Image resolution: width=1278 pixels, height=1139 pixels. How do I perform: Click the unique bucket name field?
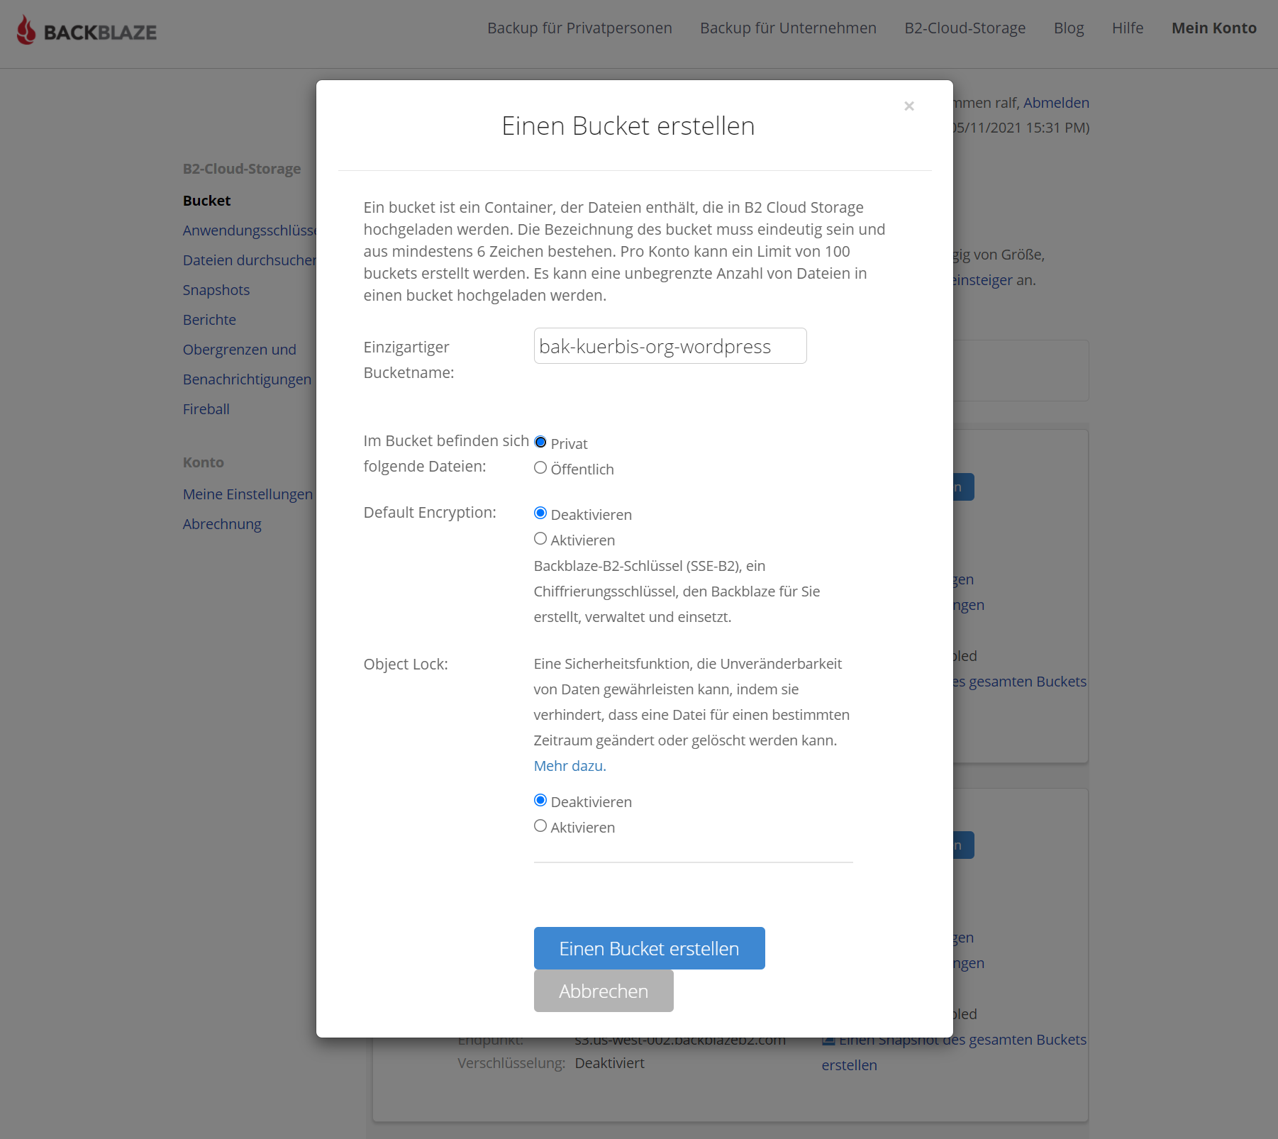click(670, 346)
